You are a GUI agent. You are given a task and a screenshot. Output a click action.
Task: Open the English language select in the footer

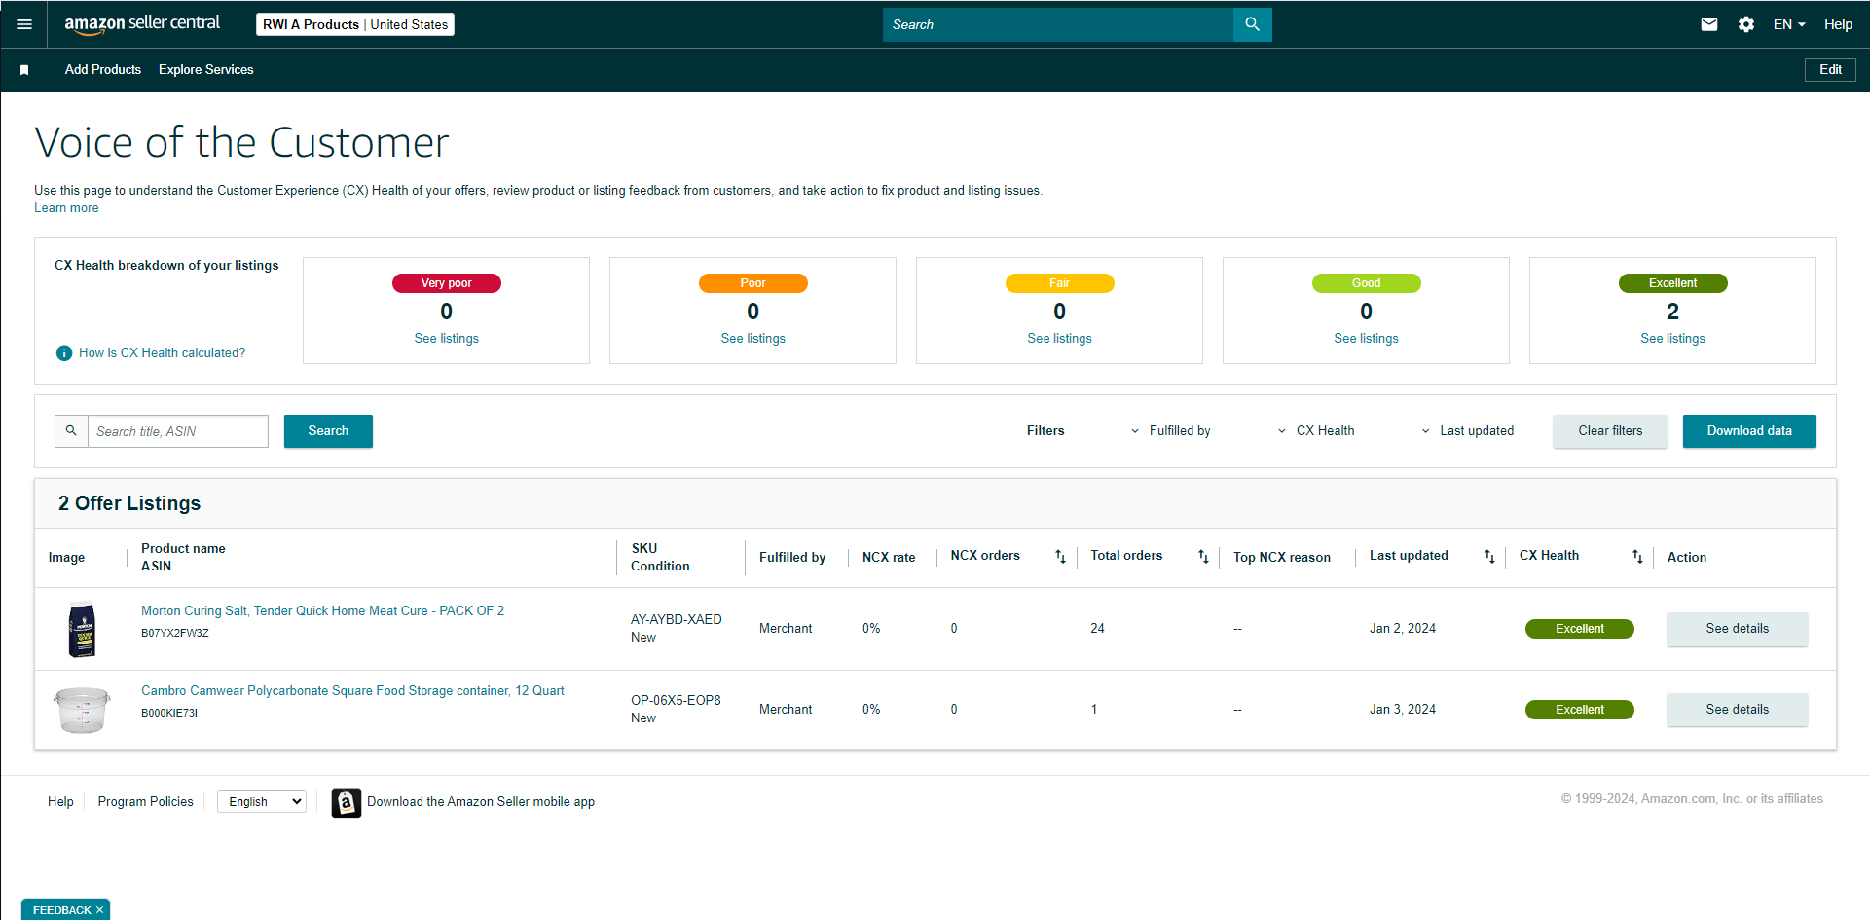click(x=262, y=802)
